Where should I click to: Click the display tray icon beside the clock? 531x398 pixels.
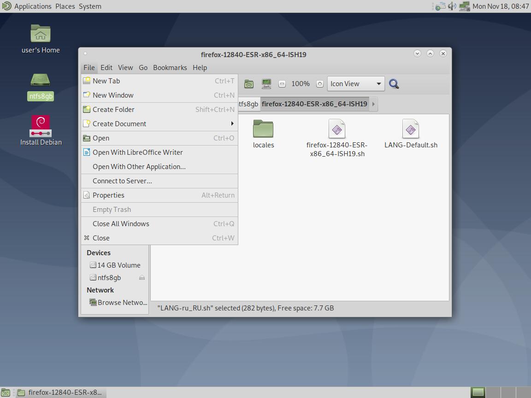click(x=464, y=6)
